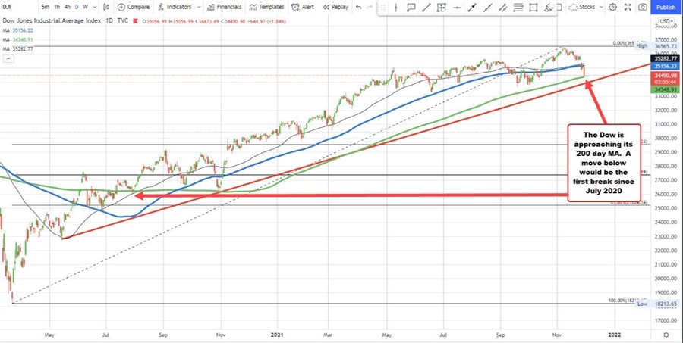Click the black 35282.77 price axis tag
Image resolution: width=683 pixels, height=343 pixels.
pos(666,58)
